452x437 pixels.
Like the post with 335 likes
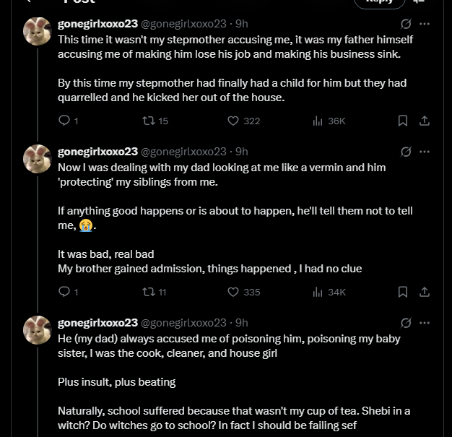tap(233, 292)
